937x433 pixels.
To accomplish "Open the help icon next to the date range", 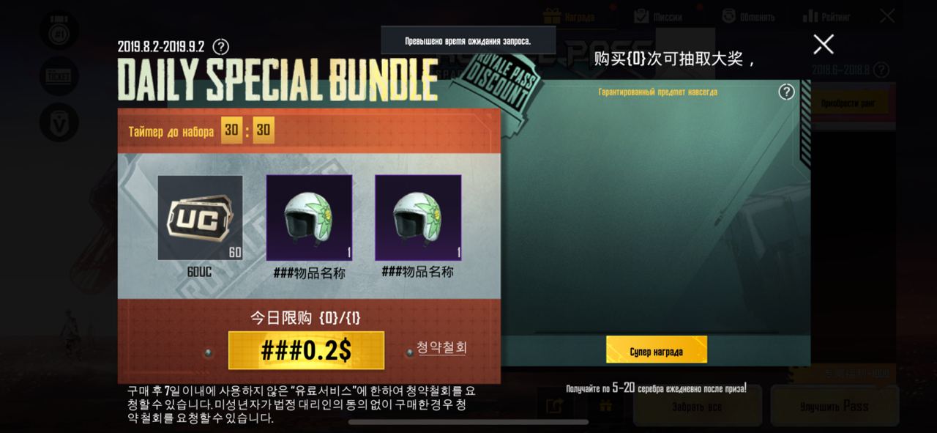I will point(220,47).
